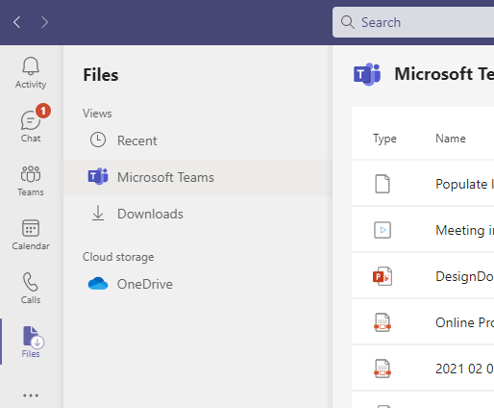The image size is (494, 408).
Task: Sort by the Type column header
Action: click(384, 139)
